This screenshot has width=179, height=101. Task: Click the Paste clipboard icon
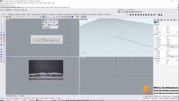(x=20, y=17)
